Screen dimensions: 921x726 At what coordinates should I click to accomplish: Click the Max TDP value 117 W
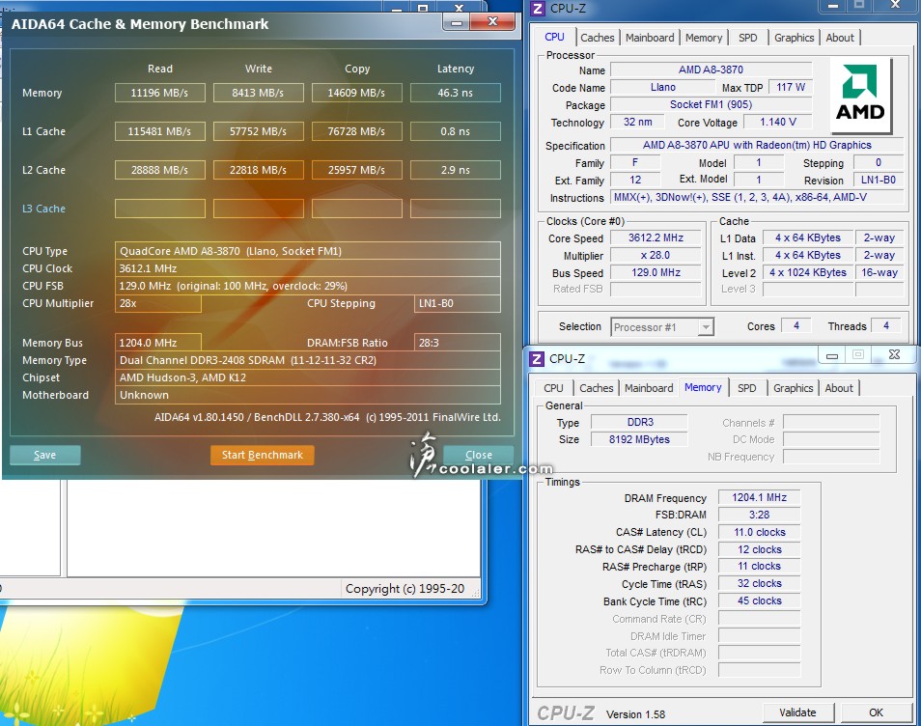pos(790,88)
